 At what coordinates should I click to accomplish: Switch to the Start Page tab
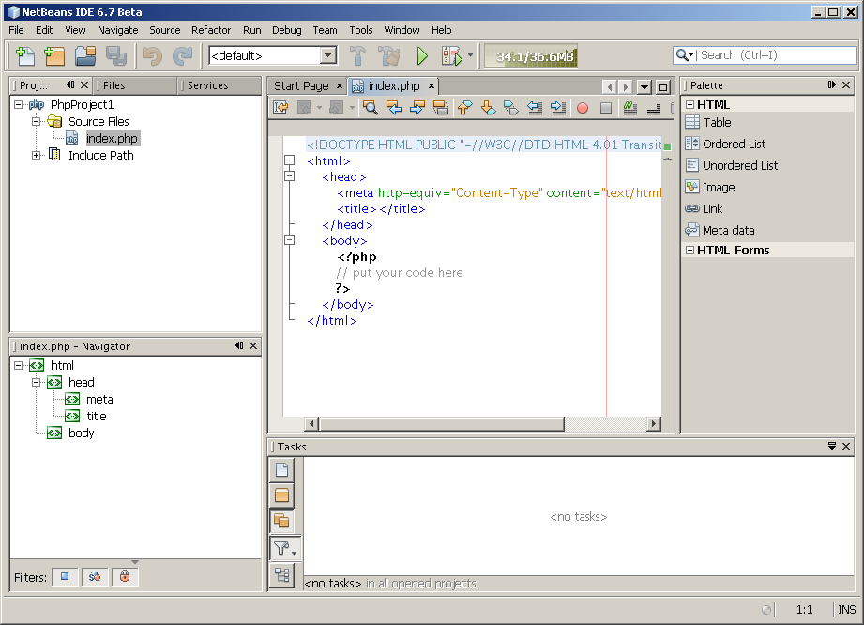tap(301, 85)
